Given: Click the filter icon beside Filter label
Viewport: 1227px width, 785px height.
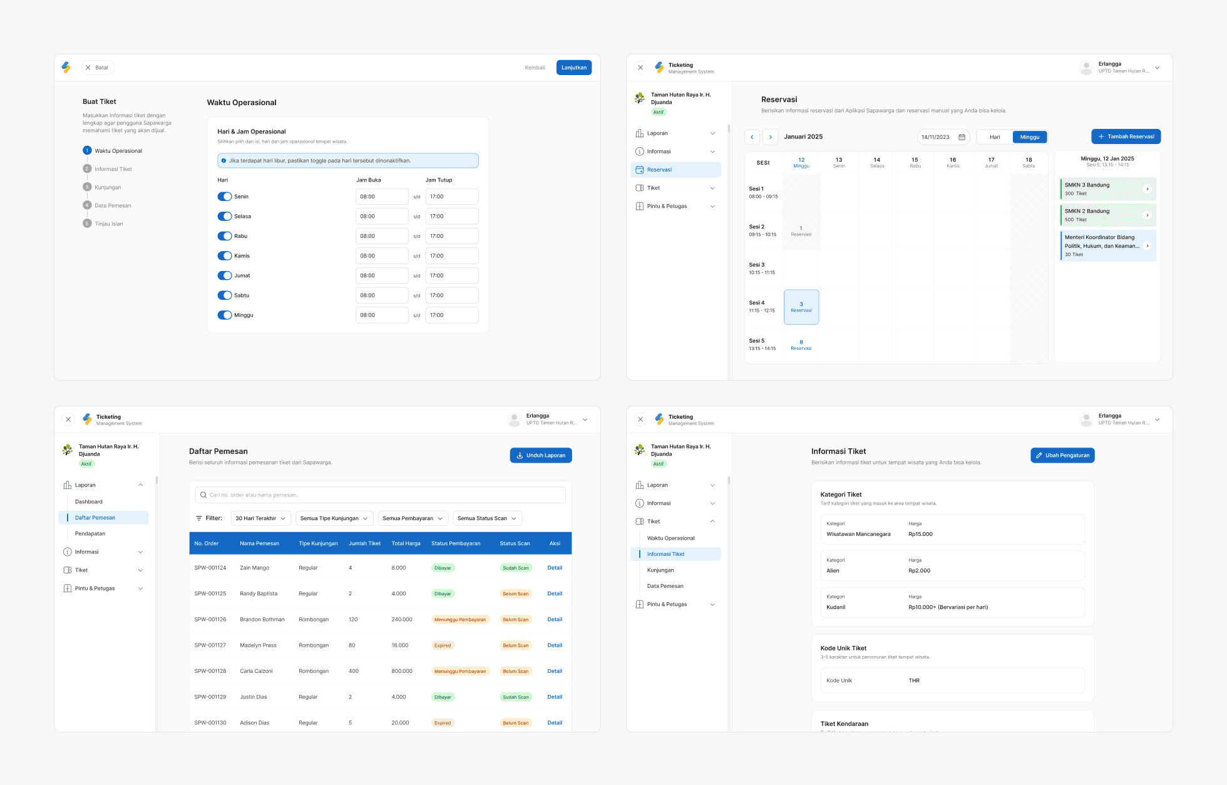Looking at the screenshot, I should coord(199,518).
